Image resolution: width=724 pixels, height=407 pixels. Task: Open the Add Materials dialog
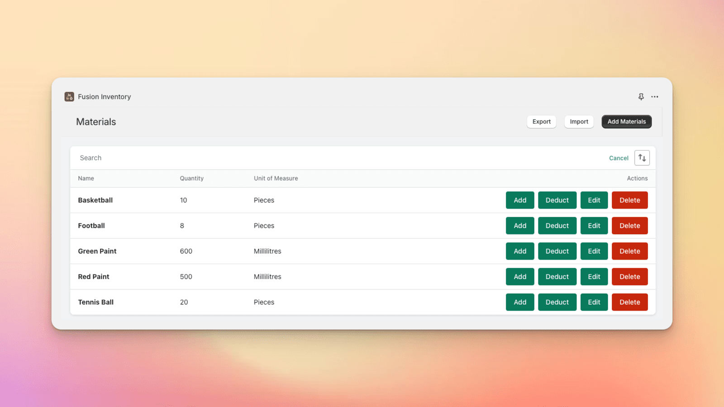click(626, 122)
